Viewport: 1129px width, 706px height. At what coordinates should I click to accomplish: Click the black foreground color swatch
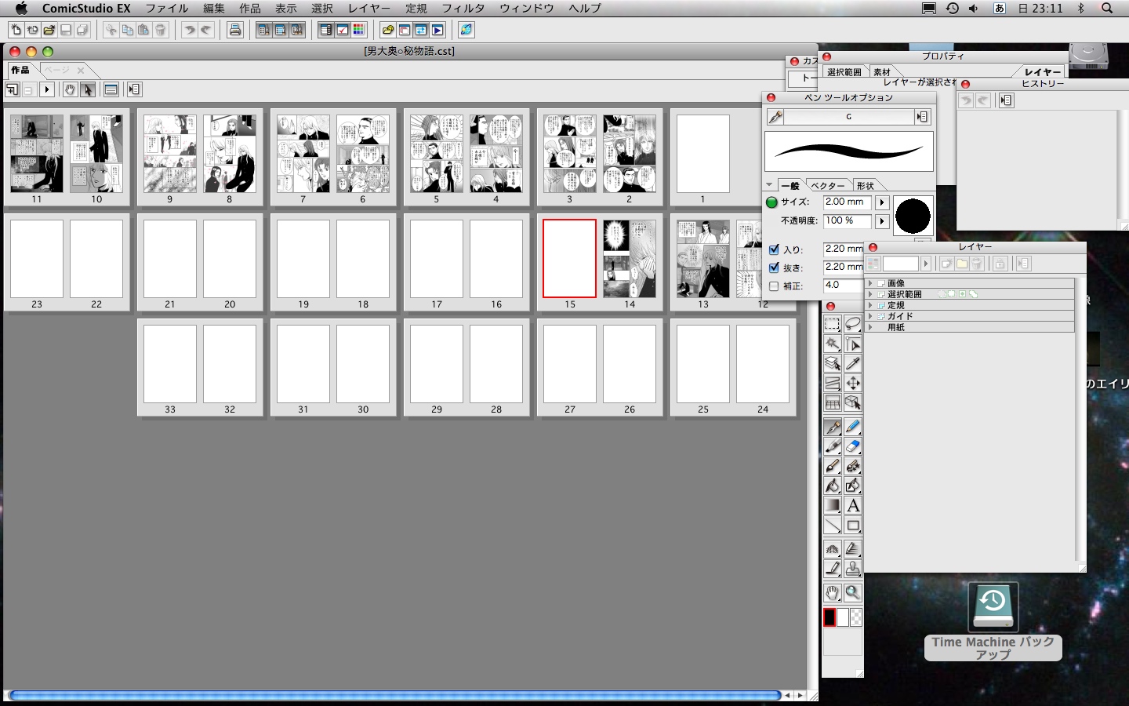[x=830, y=617]
